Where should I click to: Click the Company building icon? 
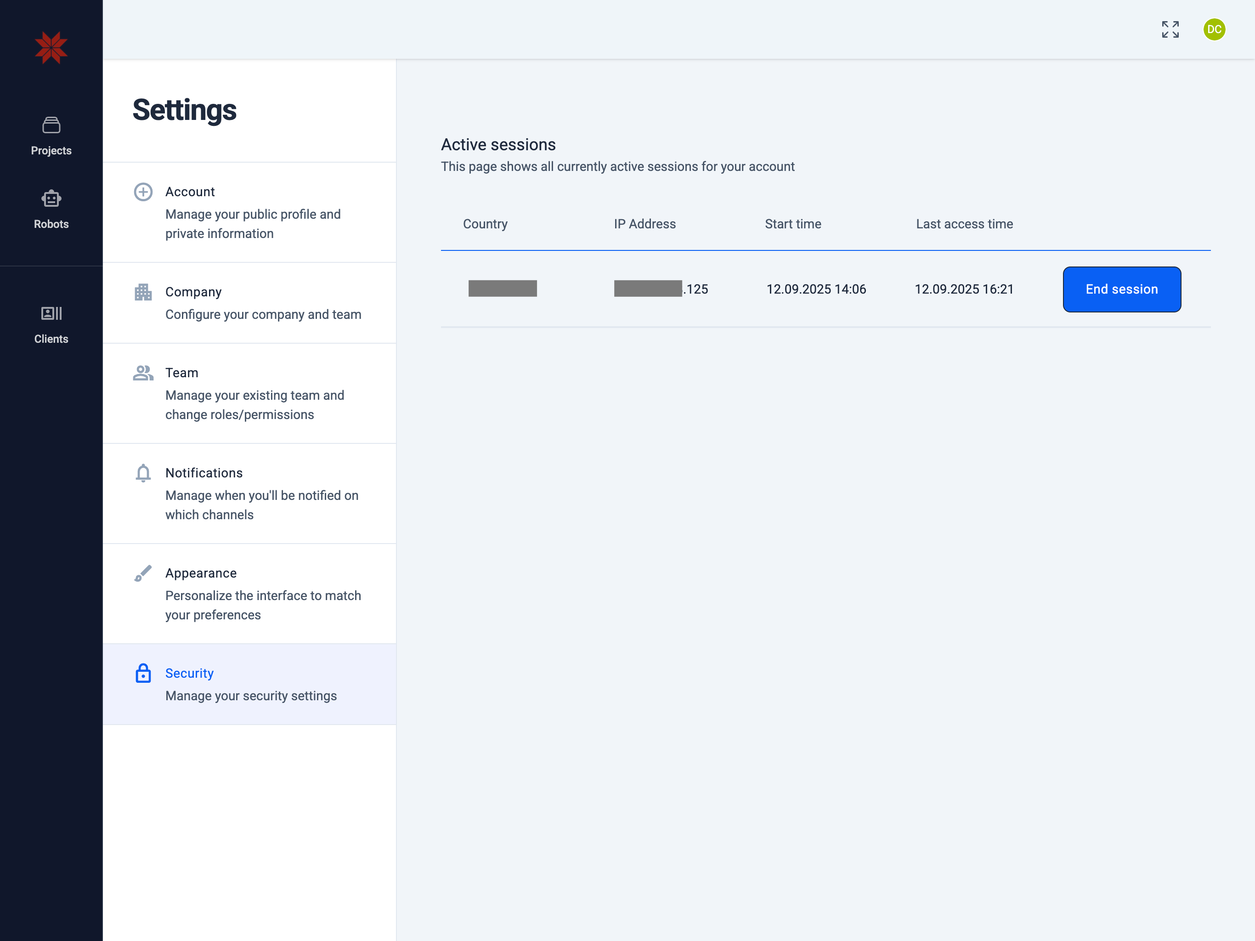(x=143, y=292)
